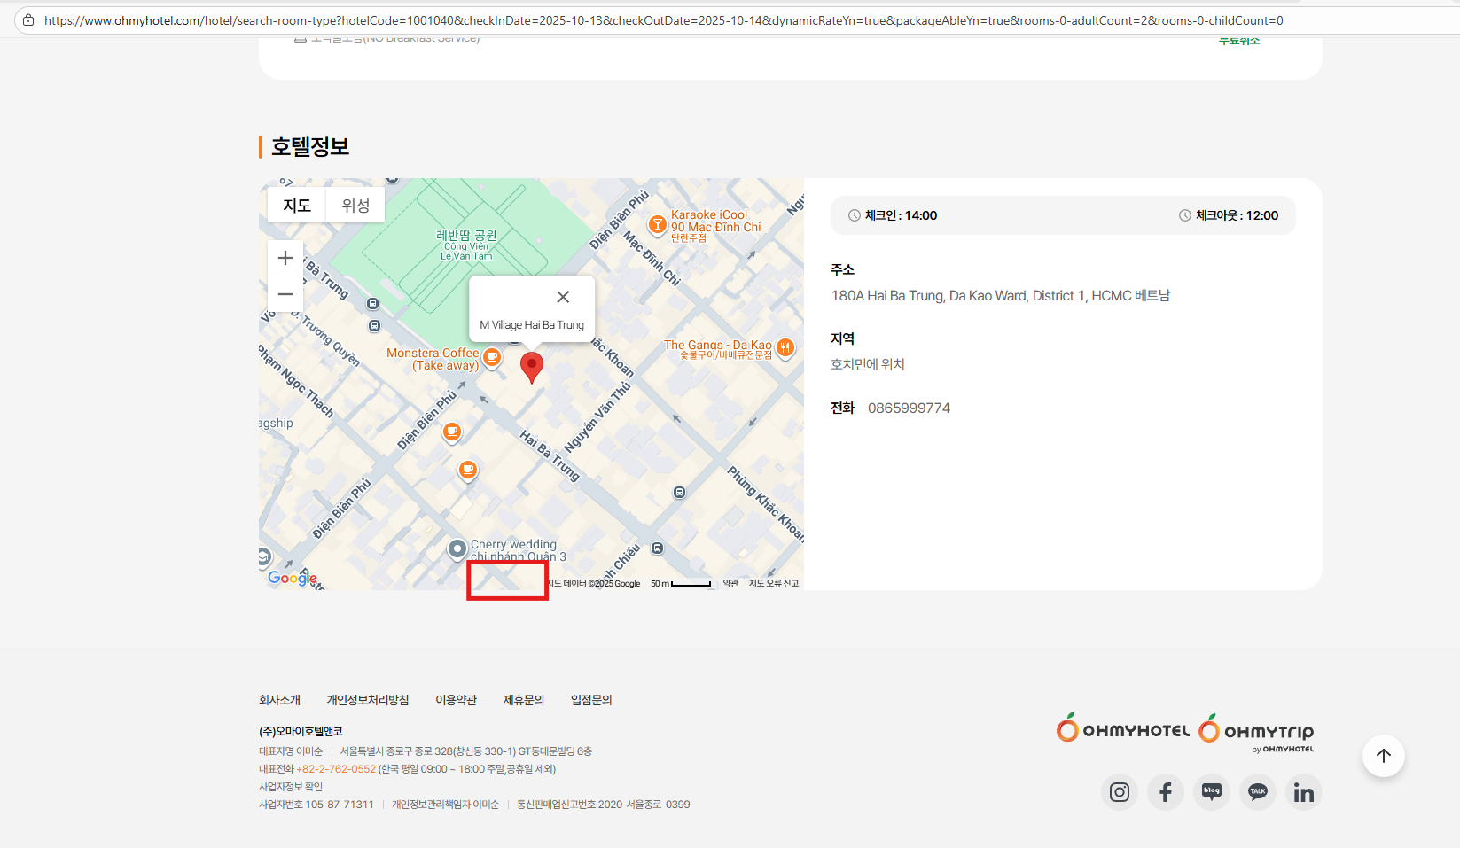Open the 회사소개 footer link
Viewport: 1460px width, 848px height.
tap(279, 700)
